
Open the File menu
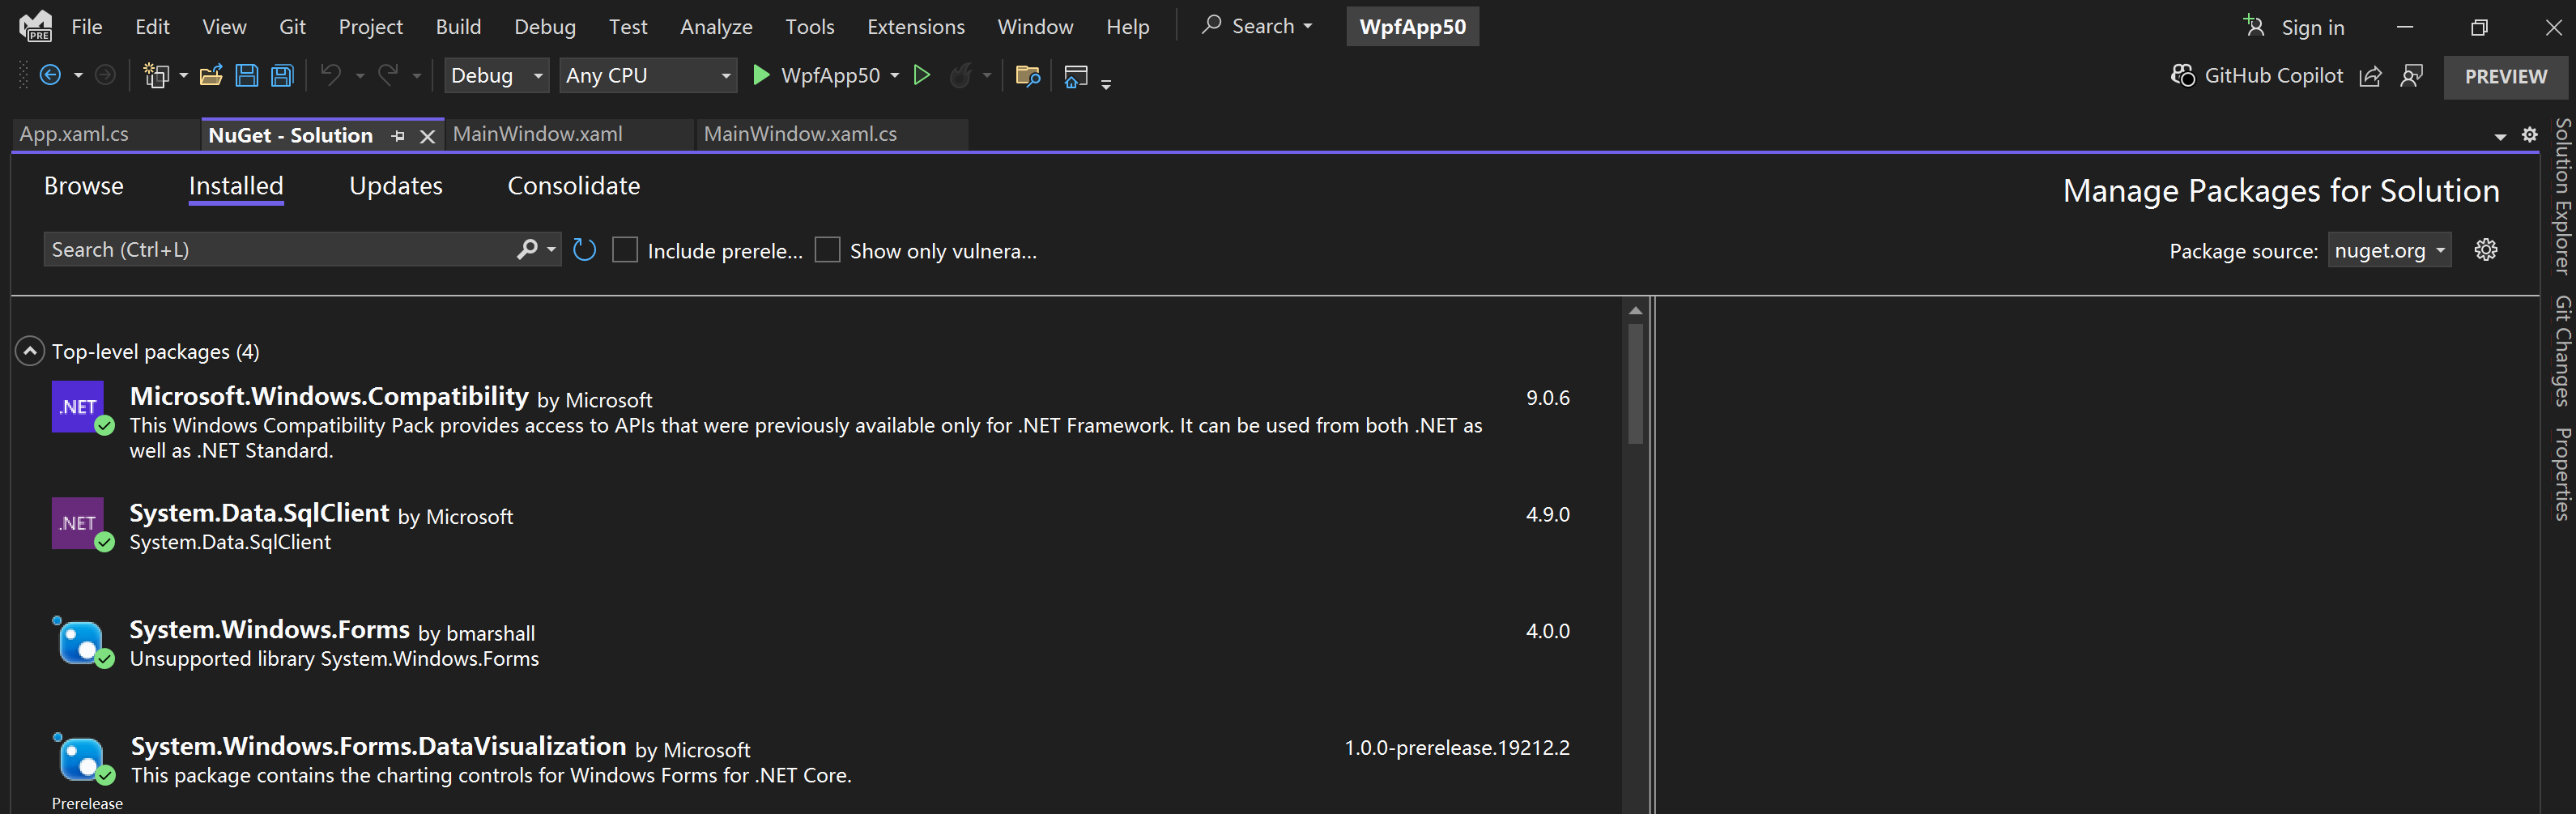click(87, 27)
